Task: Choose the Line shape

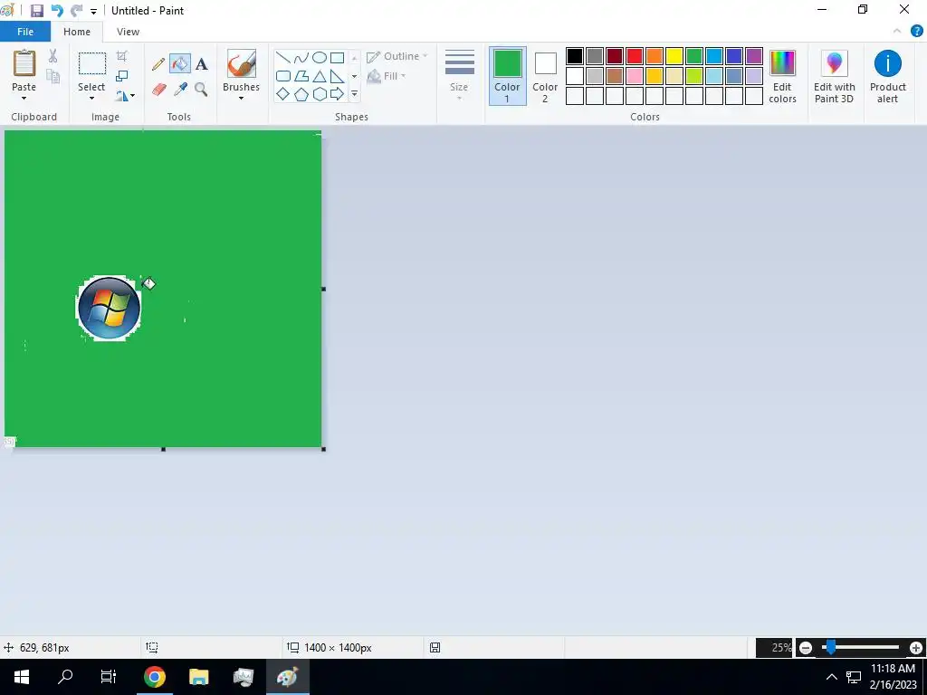Action: [283, 57]
